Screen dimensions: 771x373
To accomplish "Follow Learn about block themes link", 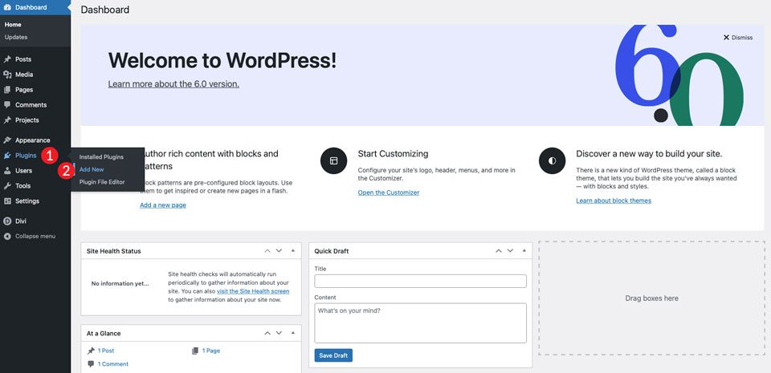I will point(614,201).
